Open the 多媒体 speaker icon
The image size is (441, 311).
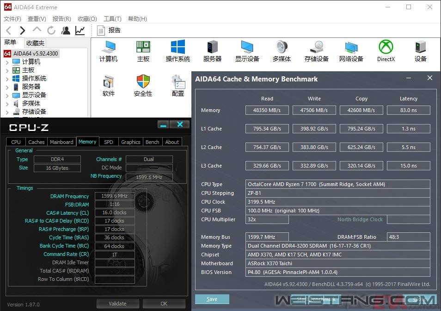click(x=282, y=50)
